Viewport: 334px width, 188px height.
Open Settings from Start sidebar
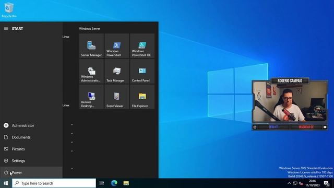click(x=31, y=161)
